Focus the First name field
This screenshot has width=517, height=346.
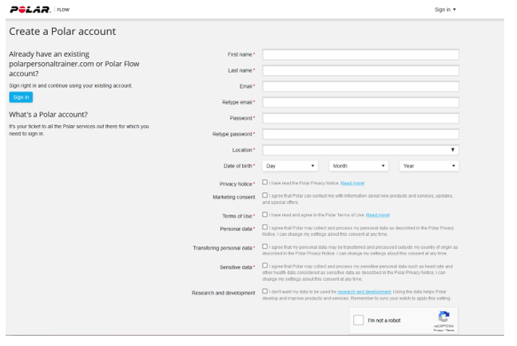tap(360, 54)
